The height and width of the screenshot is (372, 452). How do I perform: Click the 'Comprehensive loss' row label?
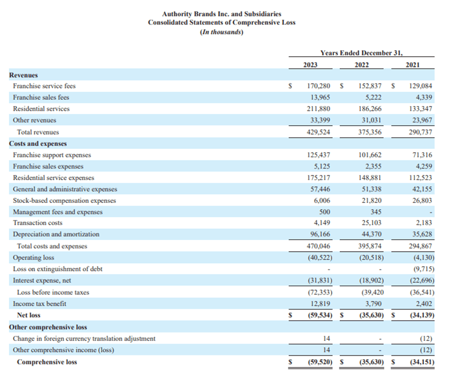pyautogui.click(x=47, y=362)
